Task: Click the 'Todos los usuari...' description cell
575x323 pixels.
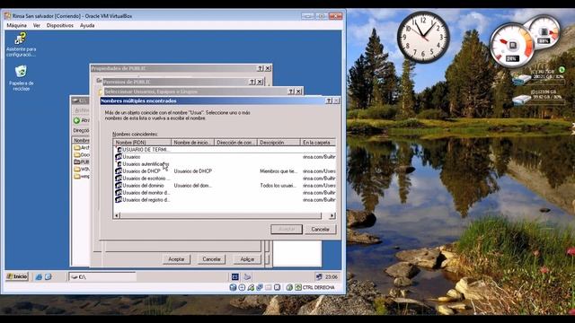Action: [278, 186]
